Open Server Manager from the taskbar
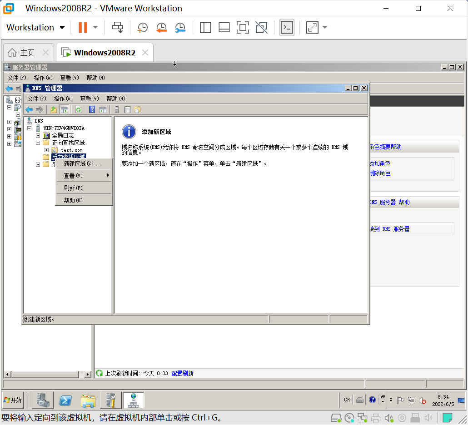The height and width of the screenshot is (425, 468). pos(43,400)
